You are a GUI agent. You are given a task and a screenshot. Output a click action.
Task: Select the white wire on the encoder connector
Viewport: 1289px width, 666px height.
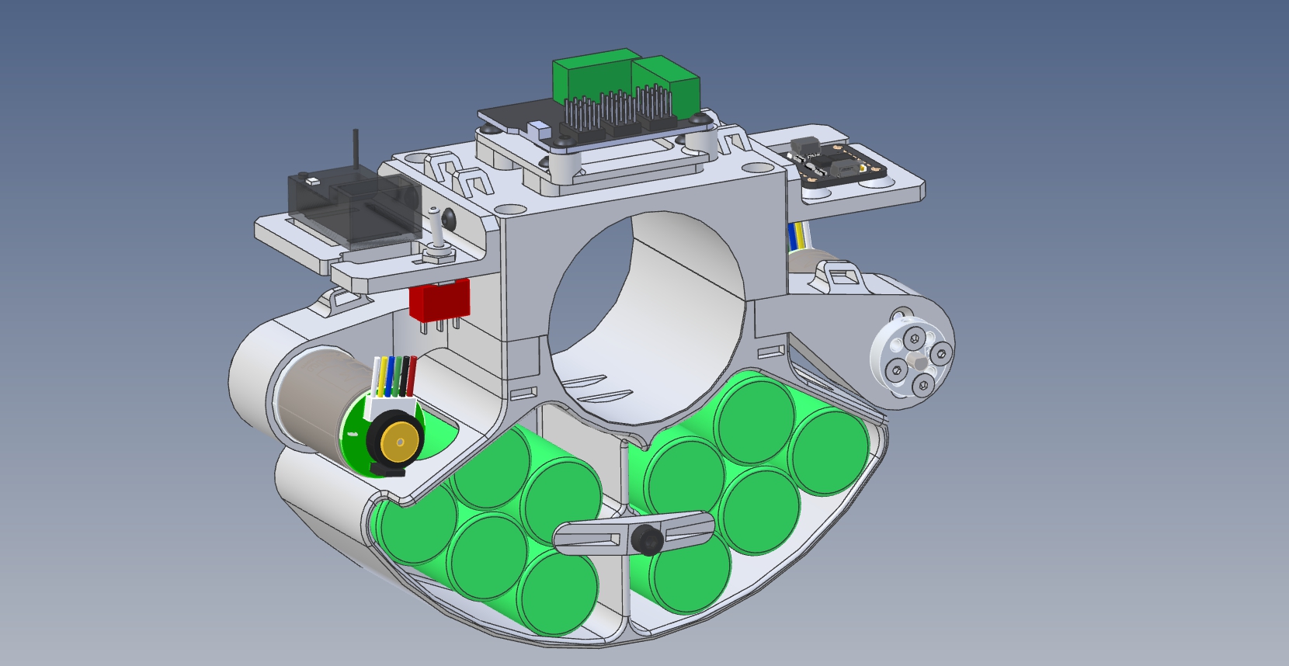pyautogui.click(x=377, y=376)
